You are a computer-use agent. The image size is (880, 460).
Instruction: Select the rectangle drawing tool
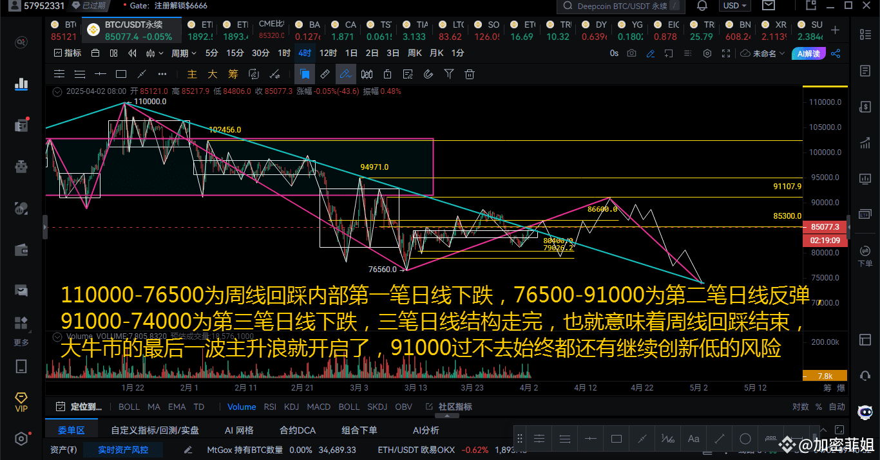click(x=120, y=74)
